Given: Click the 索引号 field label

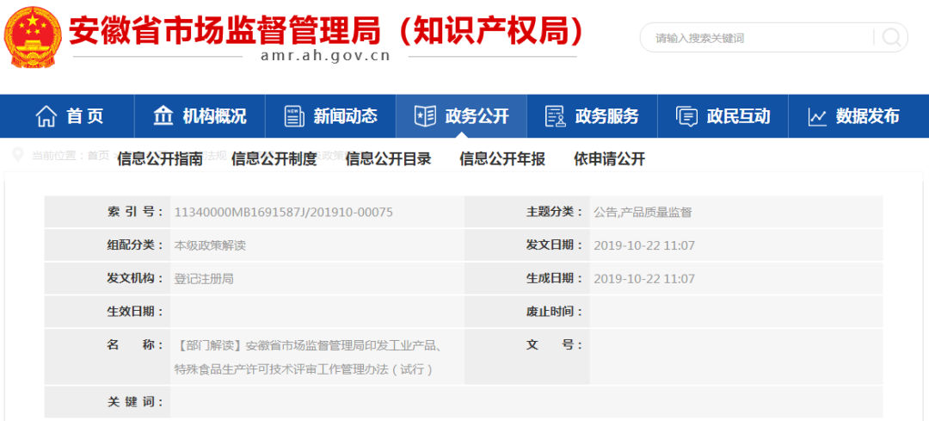Looking at the screenshot, I should tap(135, 213).
